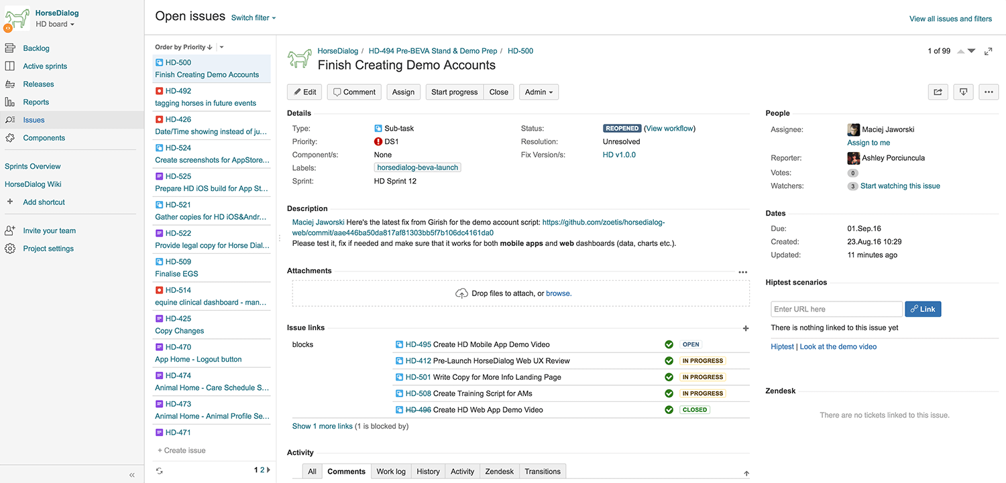The height and width of the screenshot is (483, 1006).
Task: Open linked issue HD-508
Action: coord(418,393)
